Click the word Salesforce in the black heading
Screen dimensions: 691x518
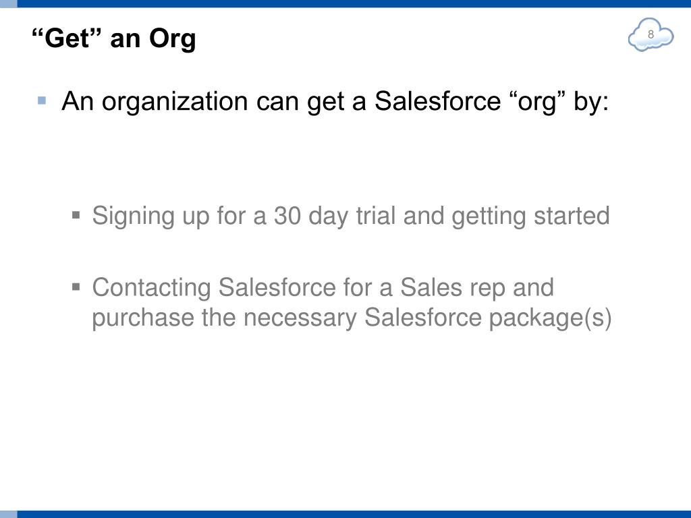[437, 101]
